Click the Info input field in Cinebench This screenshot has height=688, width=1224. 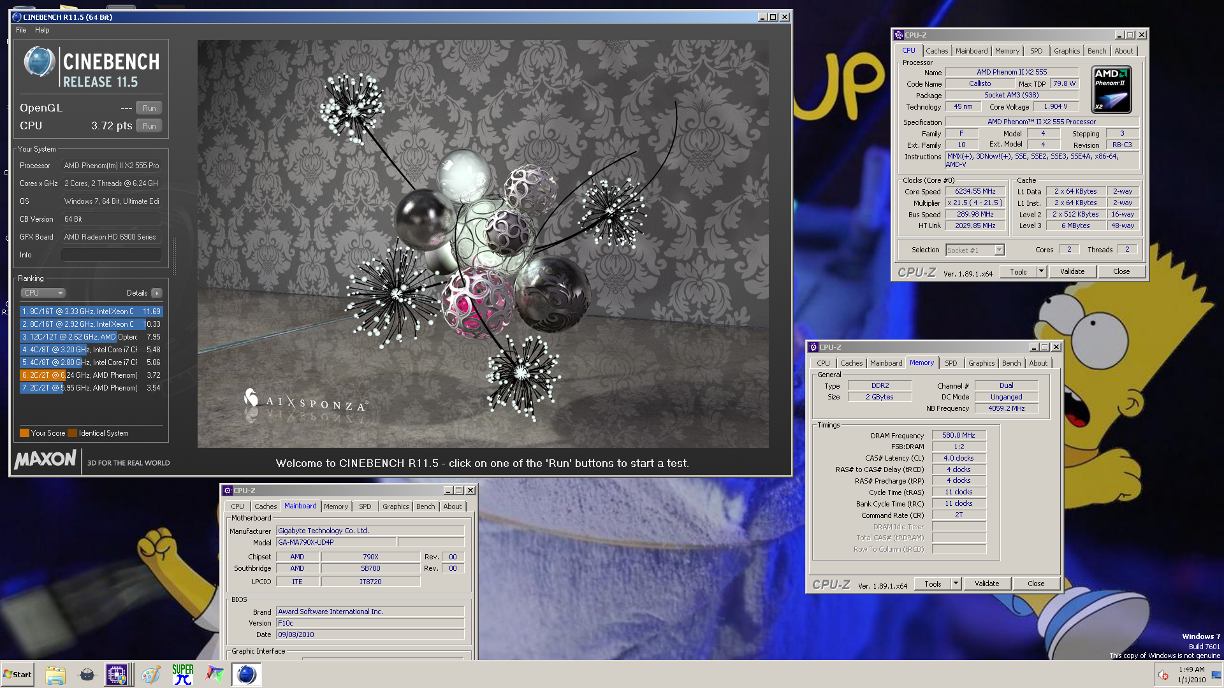point(112,255)
